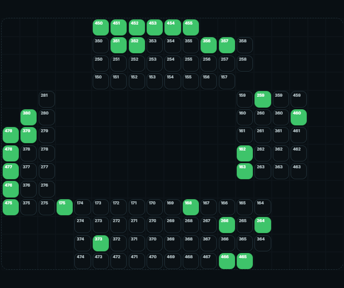The width and height of the screenshot is (344, 288).
Task: Click green seat 453
Action: click(x=154, y=27)
